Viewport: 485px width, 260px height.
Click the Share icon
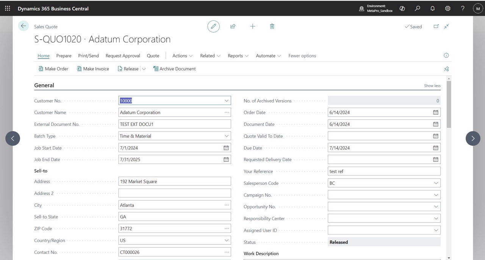tap(233, 26)
